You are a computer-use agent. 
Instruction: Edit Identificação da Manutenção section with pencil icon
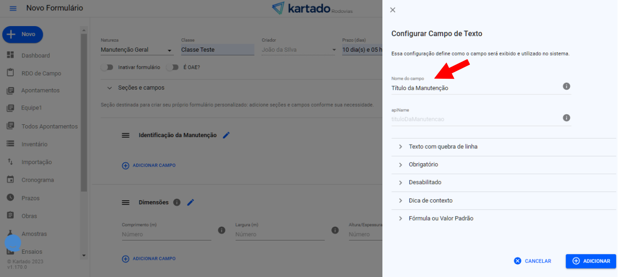226,135
